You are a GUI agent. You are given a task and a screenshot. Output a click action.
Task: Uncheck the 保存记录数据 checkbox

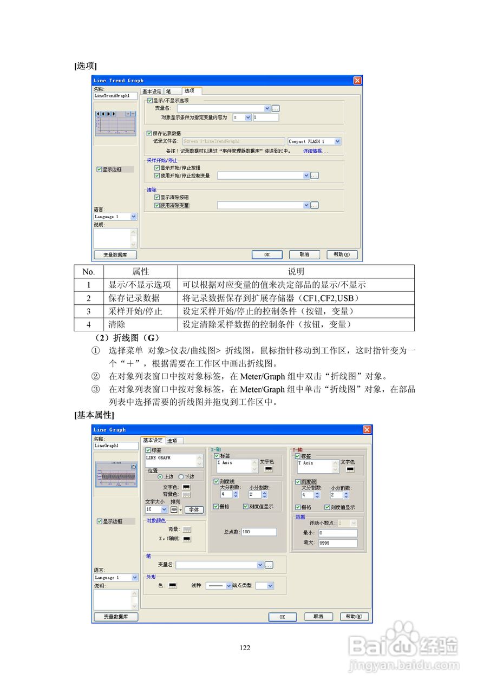pos(148,133)
